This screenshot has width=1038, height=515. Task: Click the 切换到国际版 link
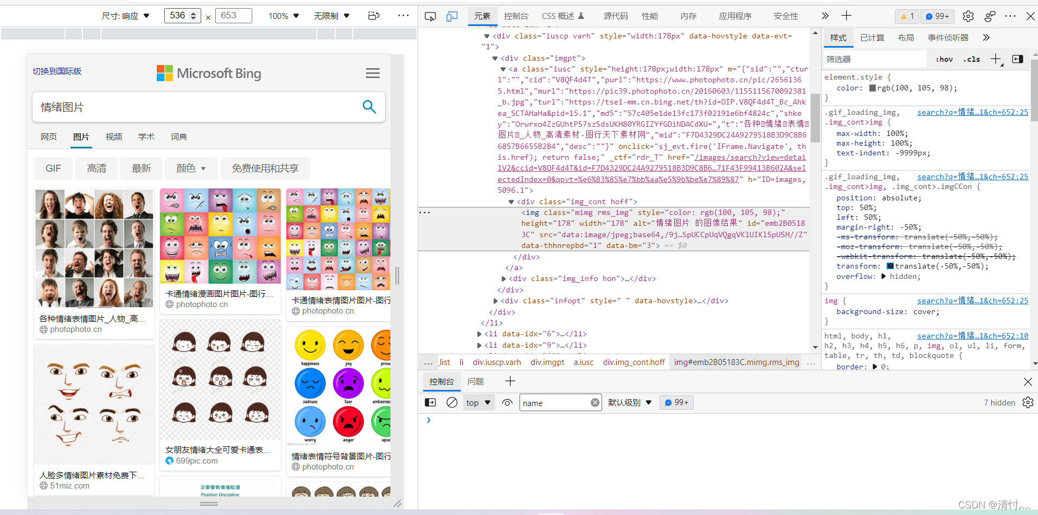57,71
